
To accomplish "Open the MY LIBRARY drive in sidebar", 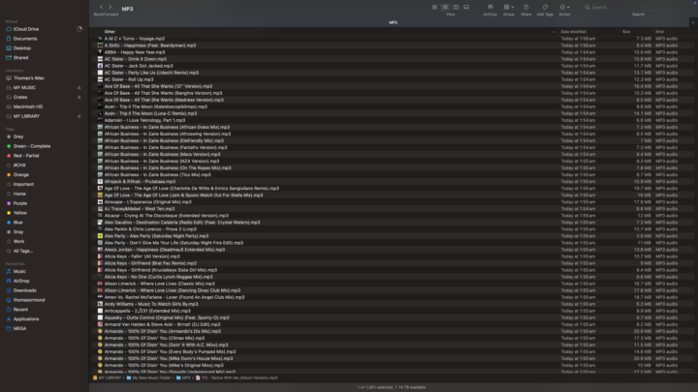I will (x=26, y=116).
